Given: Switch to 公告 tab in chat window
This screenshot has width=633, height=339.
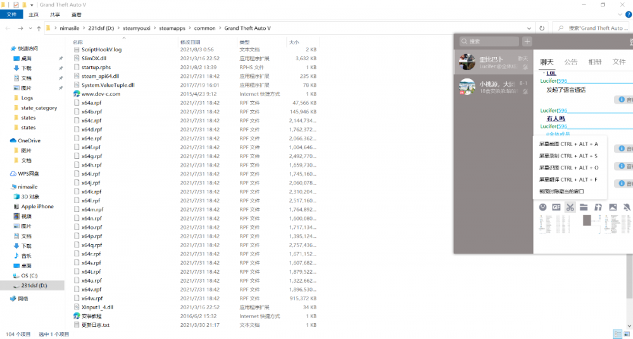Looking at the screenshot, I should (x=571, y=62).
